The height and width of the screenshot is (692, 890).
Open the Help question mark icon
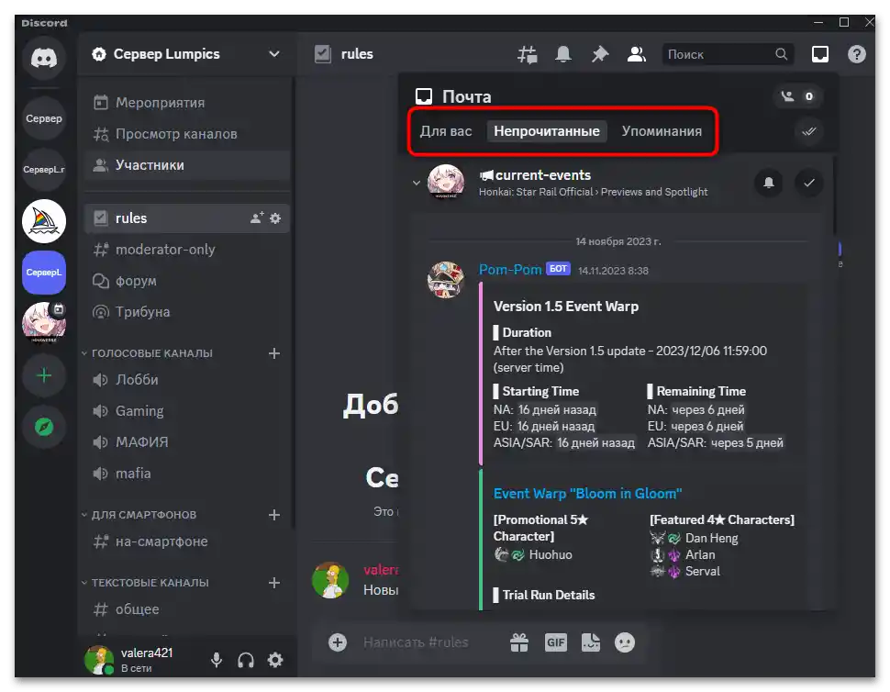857,54
